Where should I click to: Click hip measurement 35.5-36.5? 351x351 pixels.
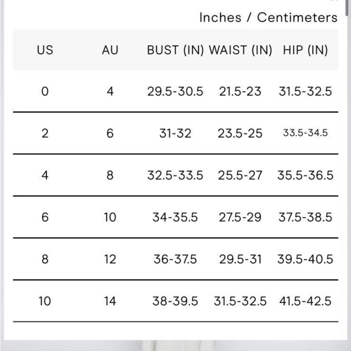click(305, 175)
